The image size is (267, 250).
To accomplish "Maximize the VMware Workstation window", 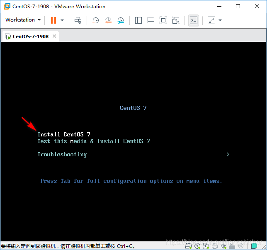I will 238,7.
